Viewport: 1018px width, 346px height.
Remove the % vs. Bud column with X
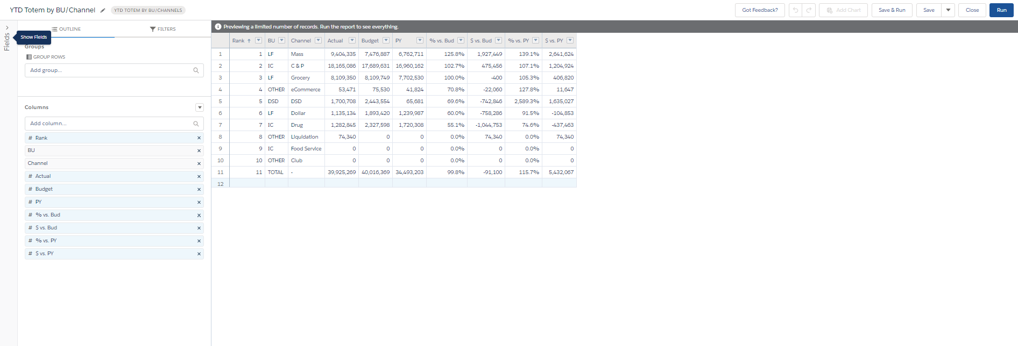click(199, 215)
